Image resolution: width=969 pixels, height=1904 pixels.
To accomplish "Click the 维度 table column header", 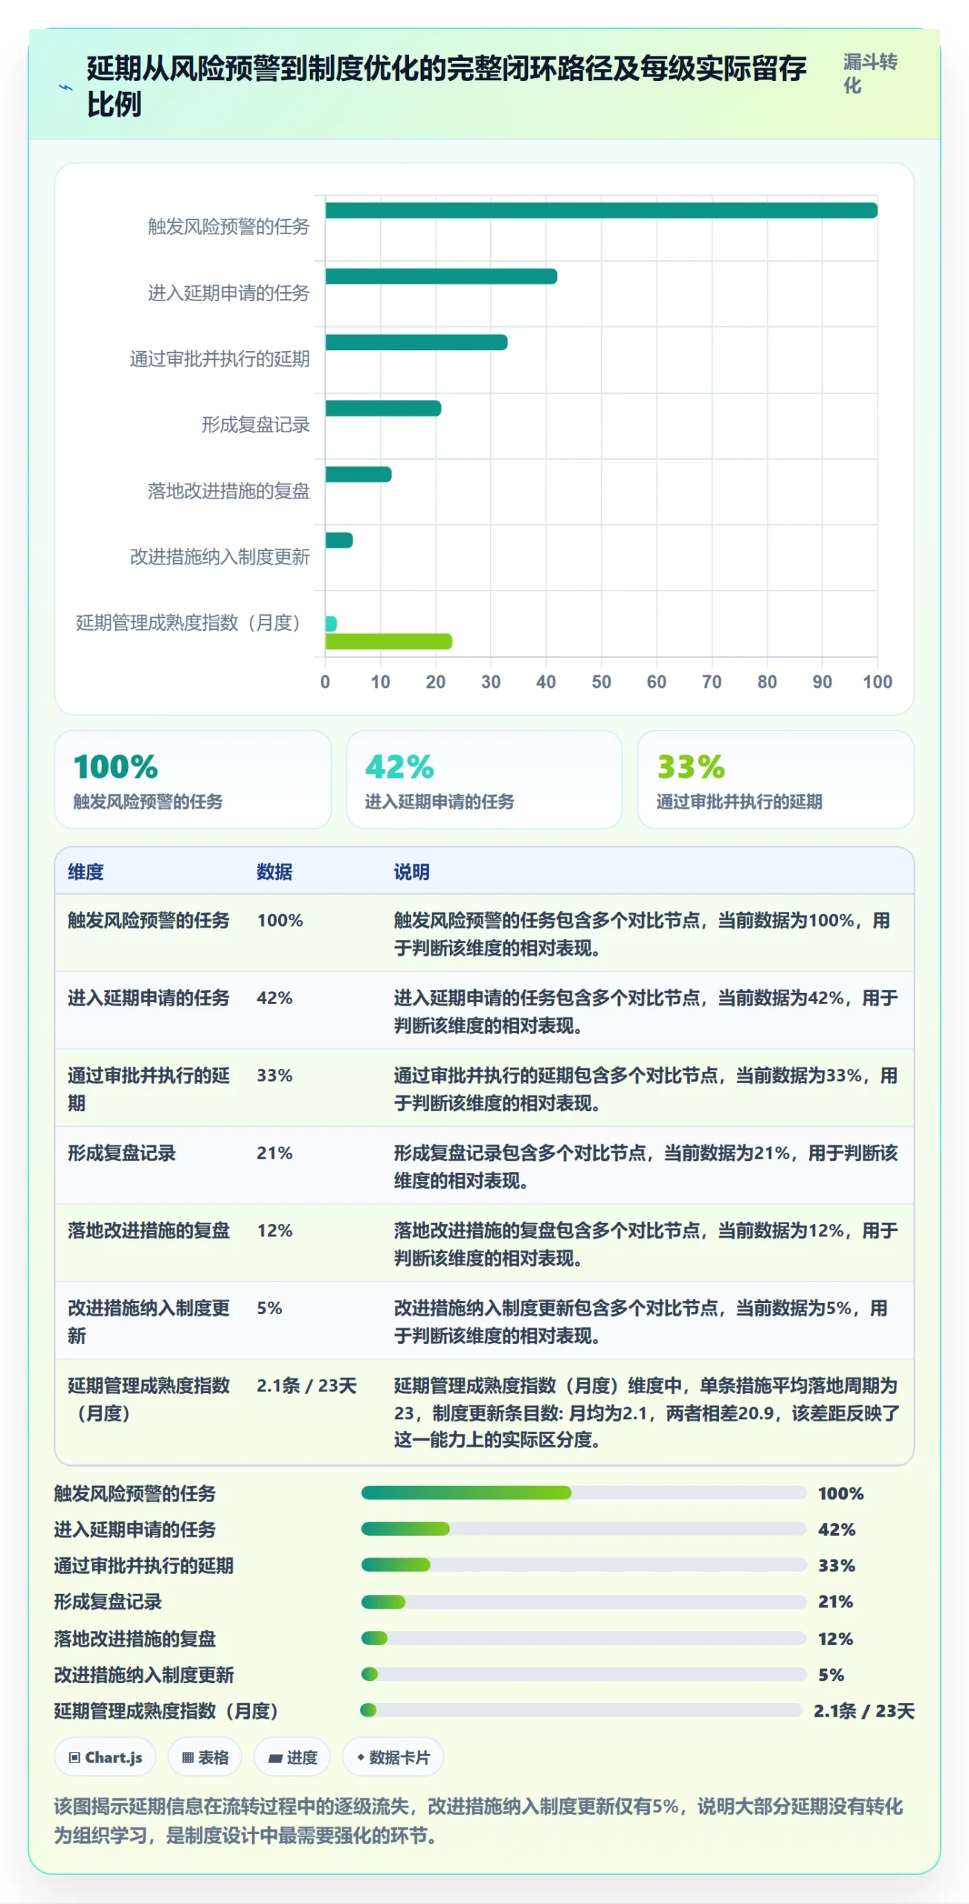I will [x=86, y=872].
